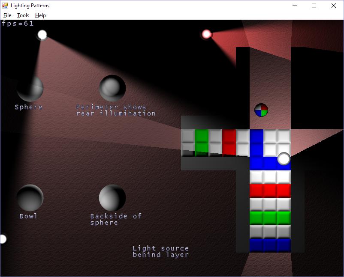Click the white light source at top left

click(42, 35)
